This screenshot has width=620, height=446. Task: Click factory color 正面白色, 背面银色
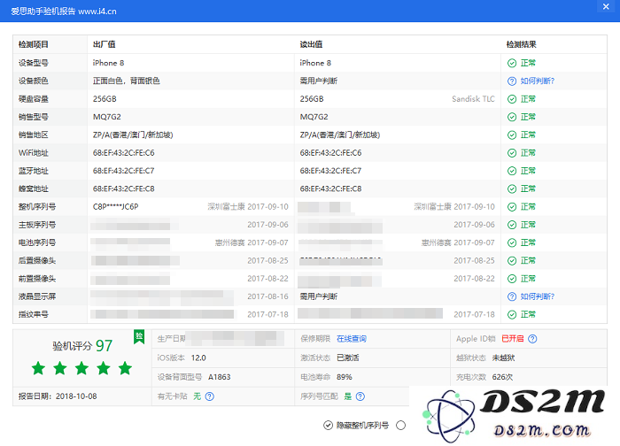click(x=127, y=81)
